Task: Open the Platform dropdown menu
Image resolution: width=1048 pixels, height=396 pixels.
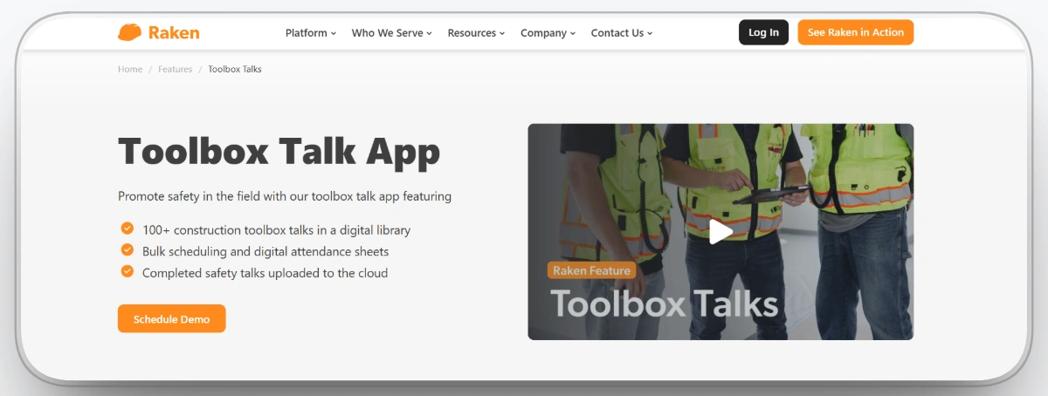Action: click(x=311, y=33)
